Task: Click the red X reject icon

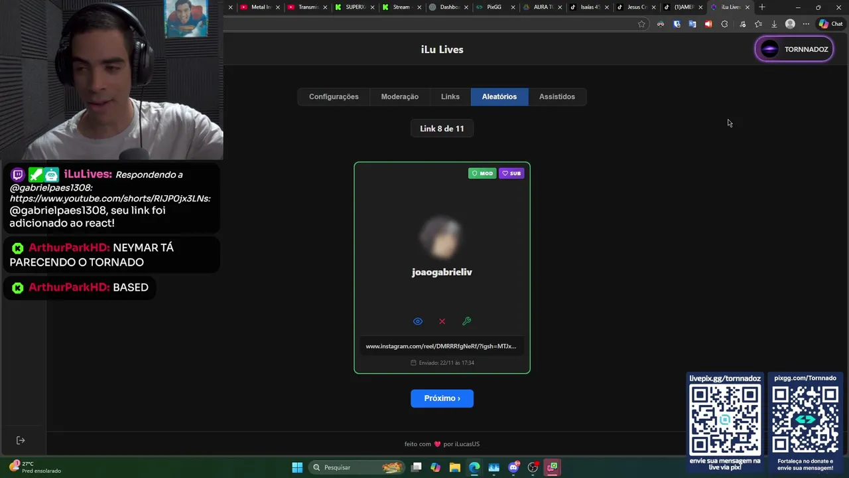Action: [x=442, y=321]
